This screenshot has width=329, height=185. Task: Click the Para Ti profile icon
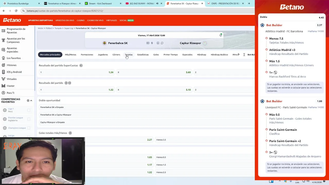(x=3, y=93)
